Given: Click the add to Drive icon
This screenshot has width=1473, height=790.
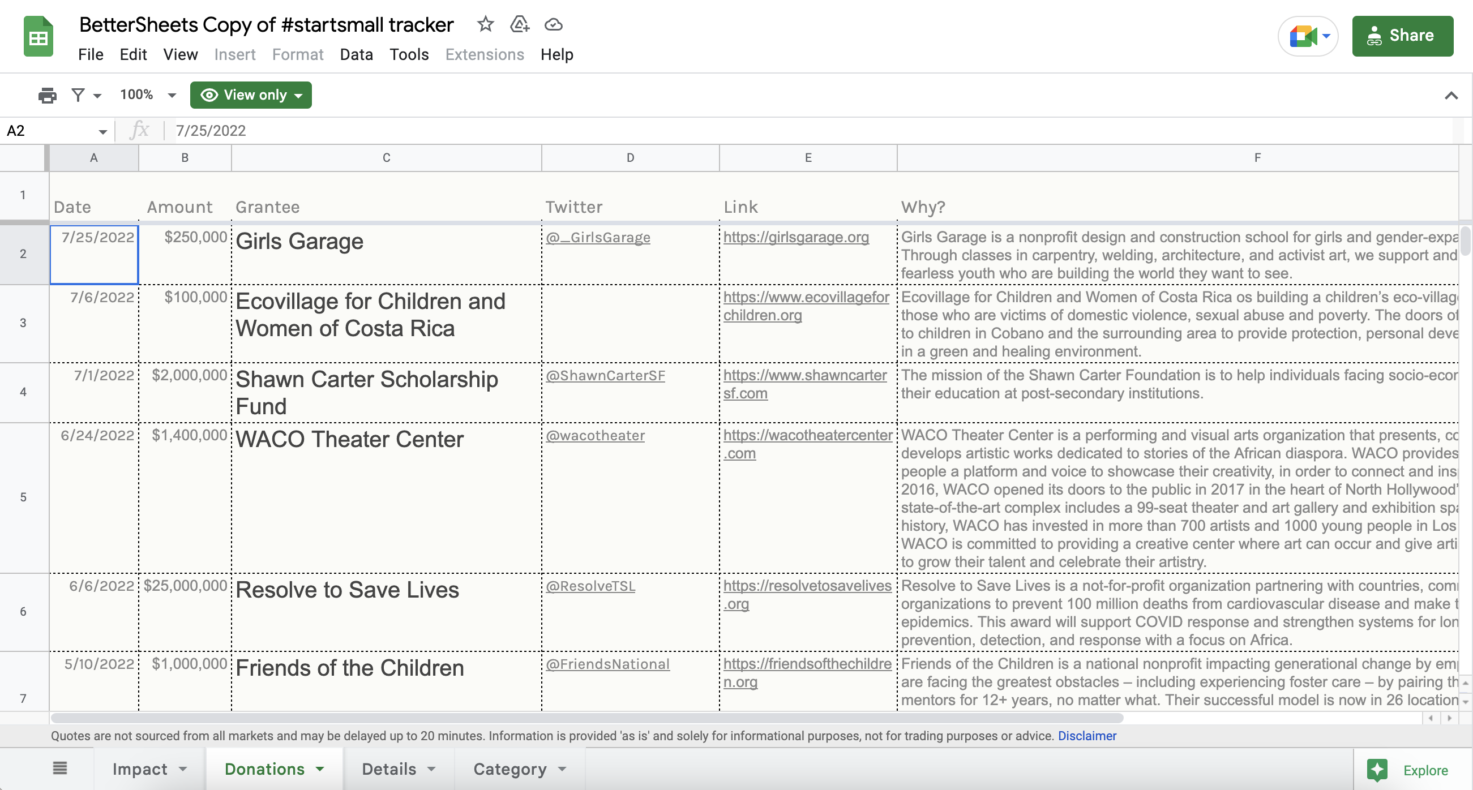Looking at the screenshot, I should coord(519,24).
